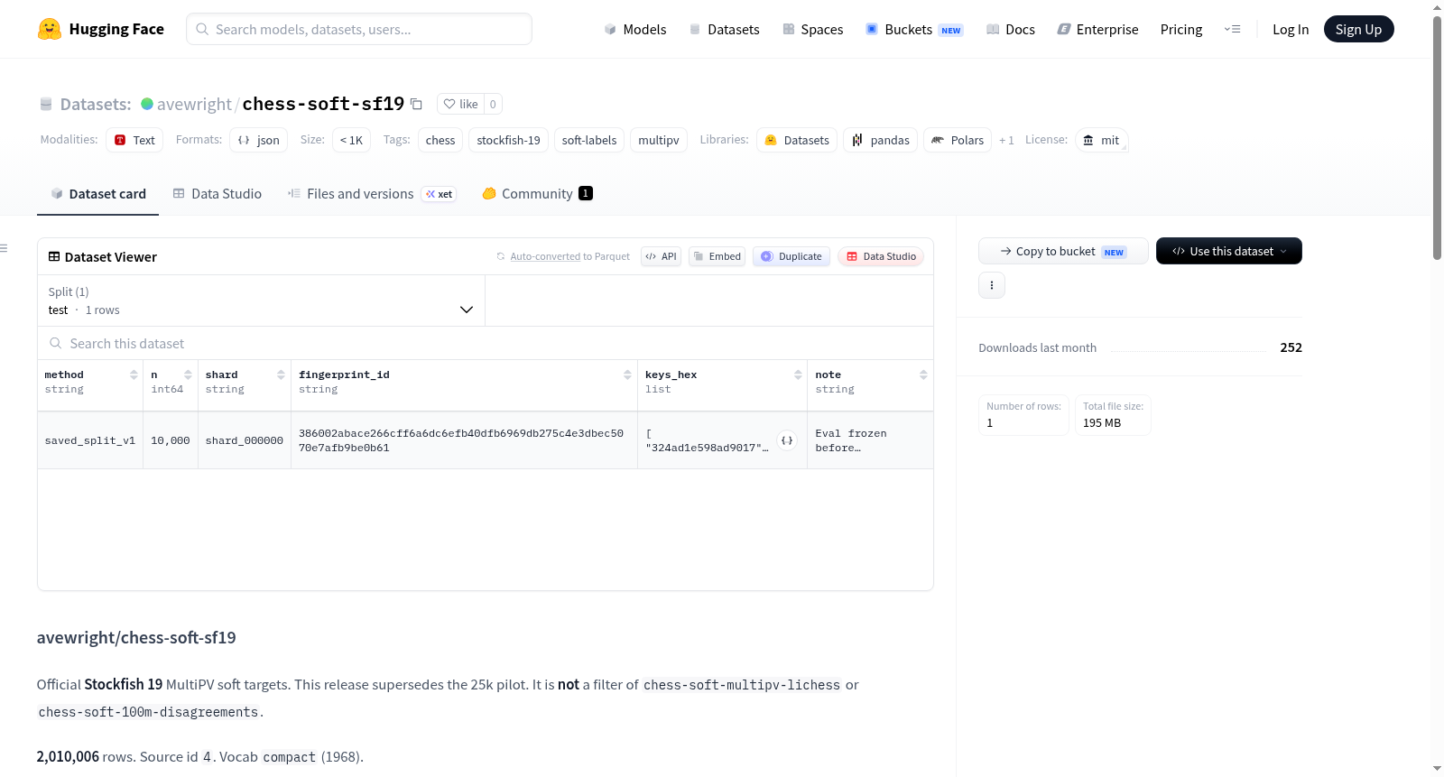Select the 10,000 value cell

(171, 440)
